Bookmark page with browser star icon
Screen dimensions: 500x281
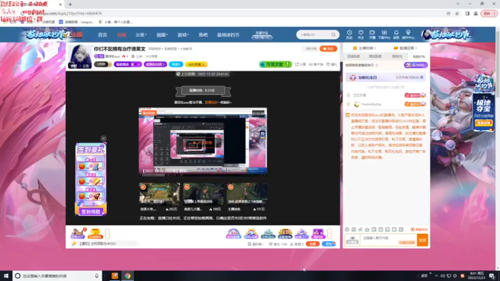(x=457, y=14)
